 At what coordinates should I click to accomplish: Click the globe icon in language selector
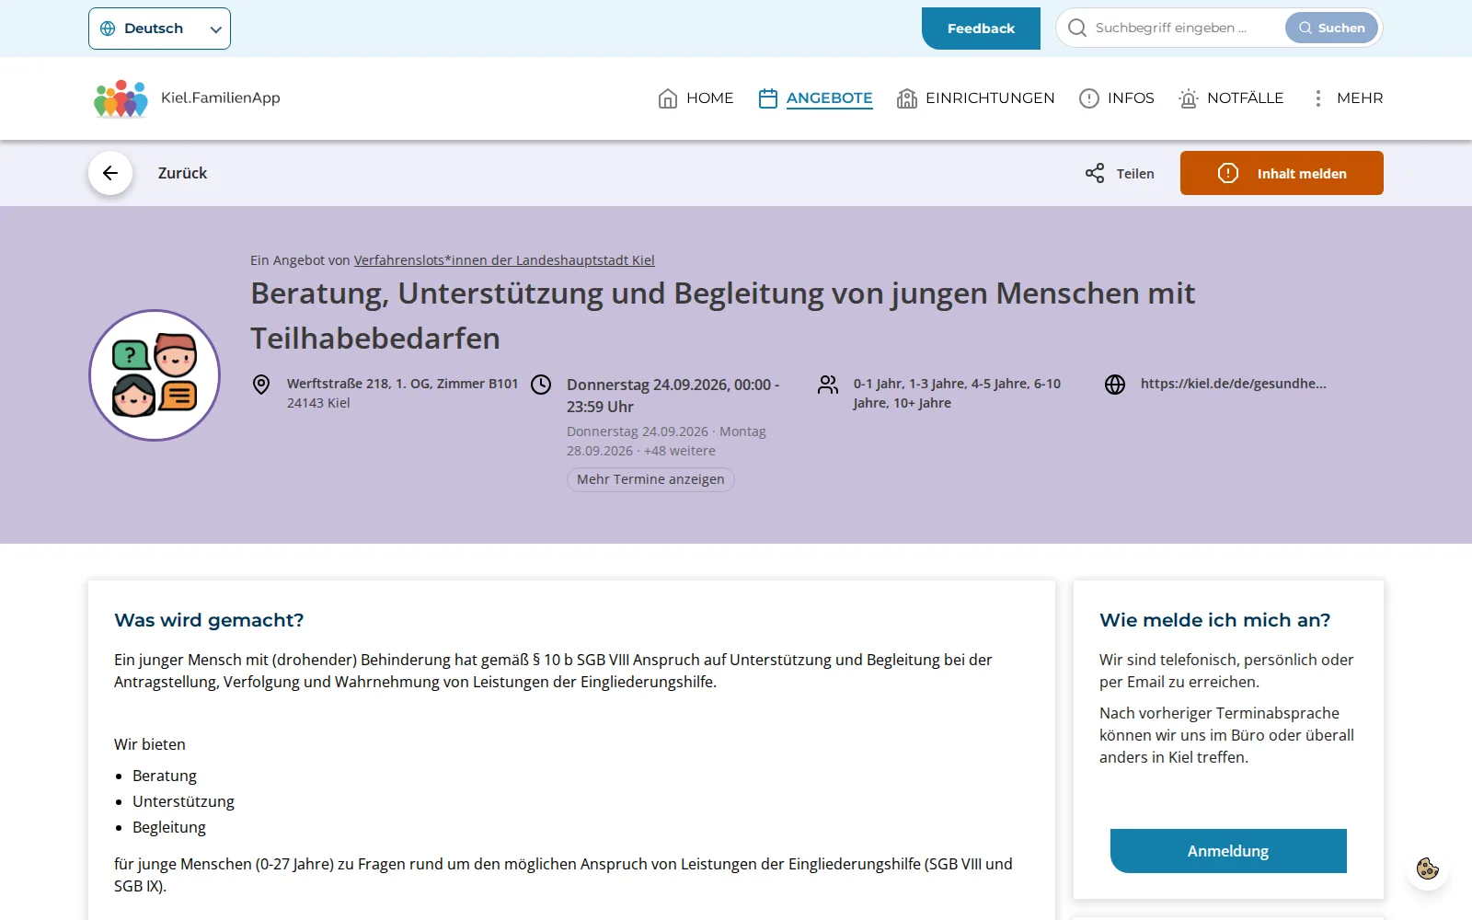[x=108, y=29]
